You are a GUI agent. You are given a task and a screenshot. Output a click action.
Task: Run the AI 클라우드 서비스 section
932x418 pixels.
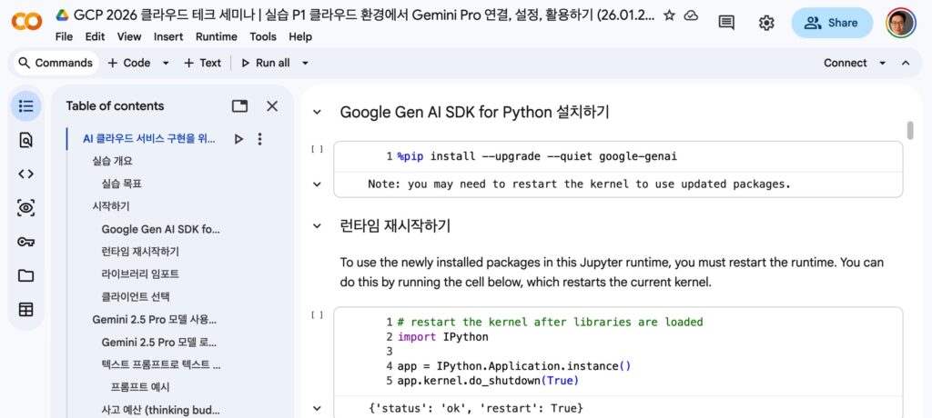[238, 139]
